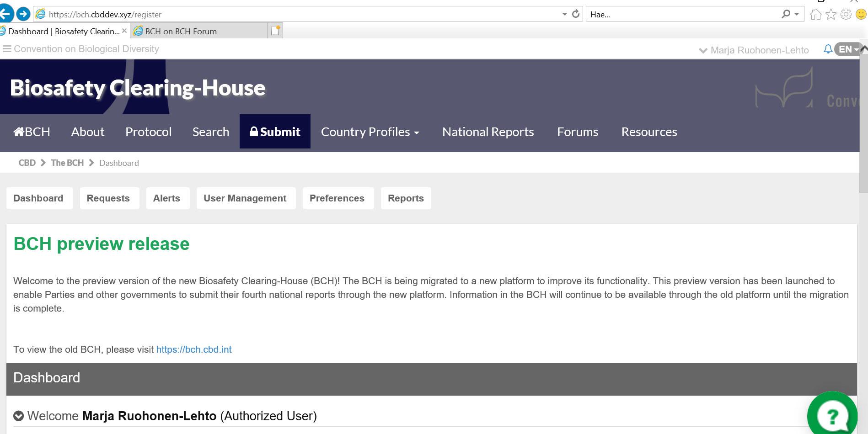Click the BCH home nav item
Viewport: 868px width, 434px height.
32,132
